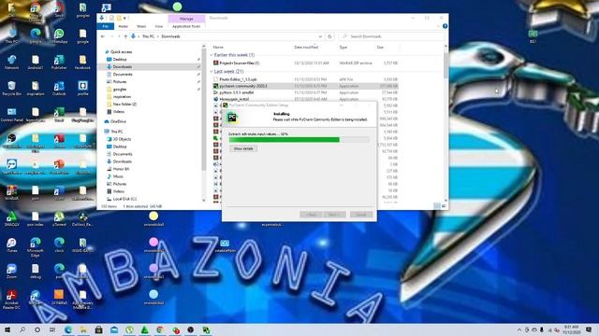Viewport: 599px width, 336px height.
Task: Expand the File Explorer ribbon chevron
Action: pos(438,26)
